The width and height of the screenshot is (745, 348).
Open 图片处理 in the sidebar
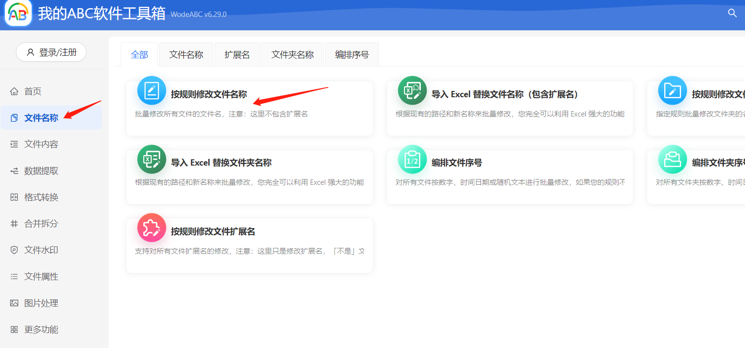coord(41,303)
